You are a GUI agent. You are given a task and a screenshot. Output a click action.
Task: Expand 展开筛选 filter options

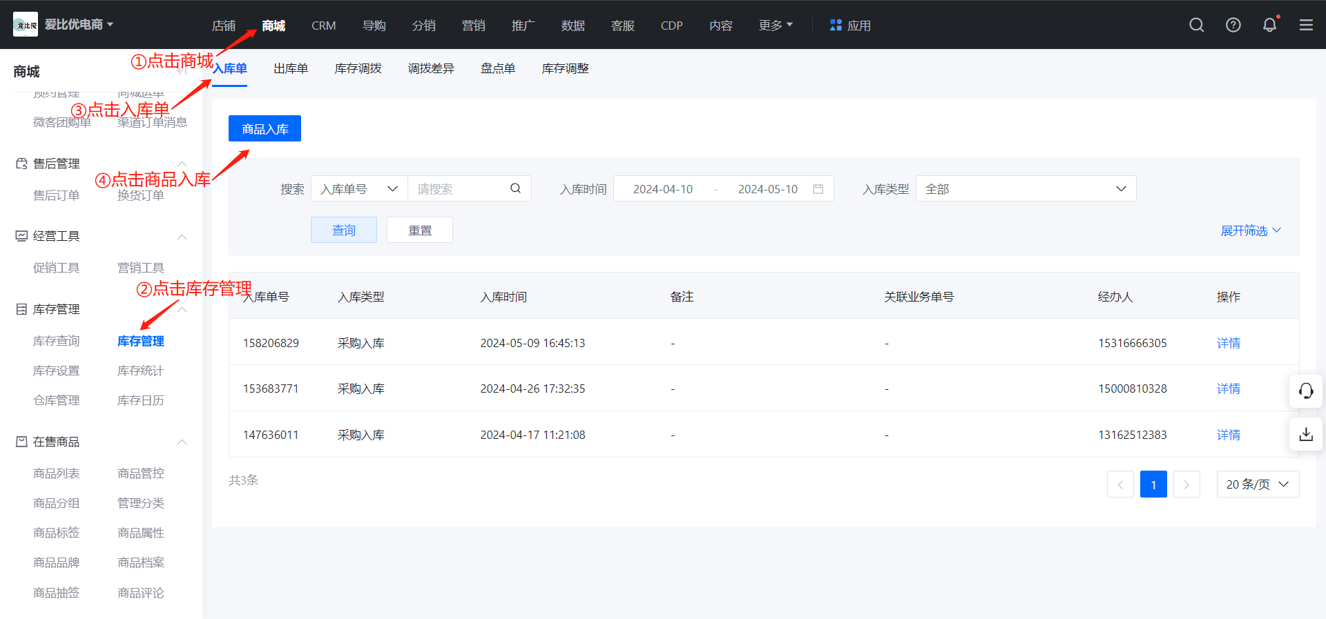[1250, 230]
